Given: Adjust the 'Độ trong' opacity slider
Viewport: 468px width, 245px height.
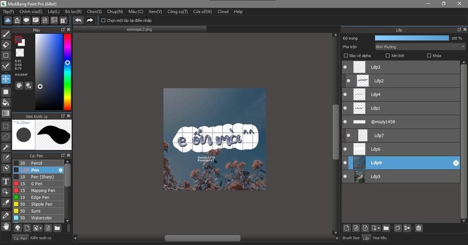Looking at the screenshot, I should [412, 38].
